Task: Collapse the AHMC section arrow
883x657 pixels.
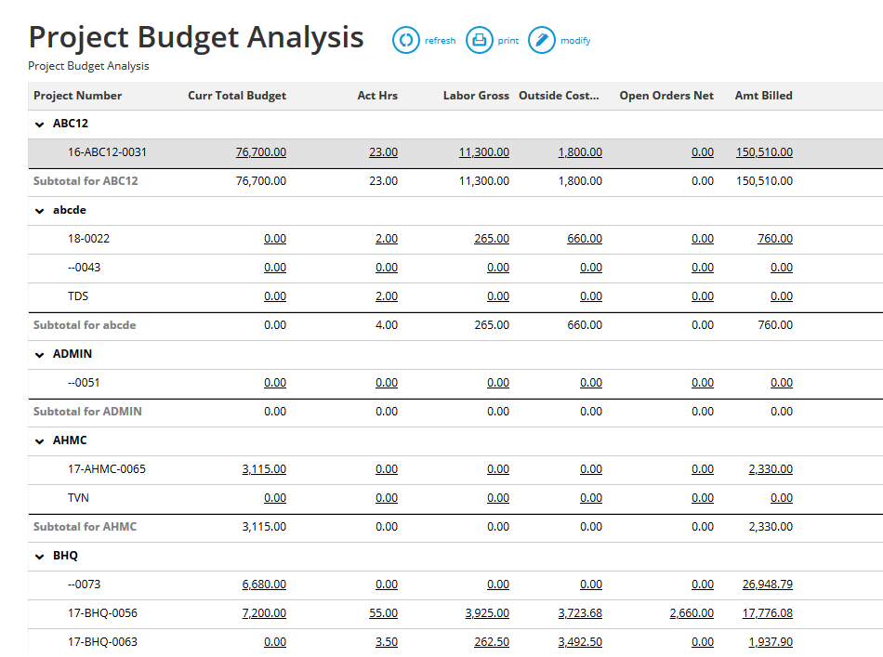Action: 38,440
